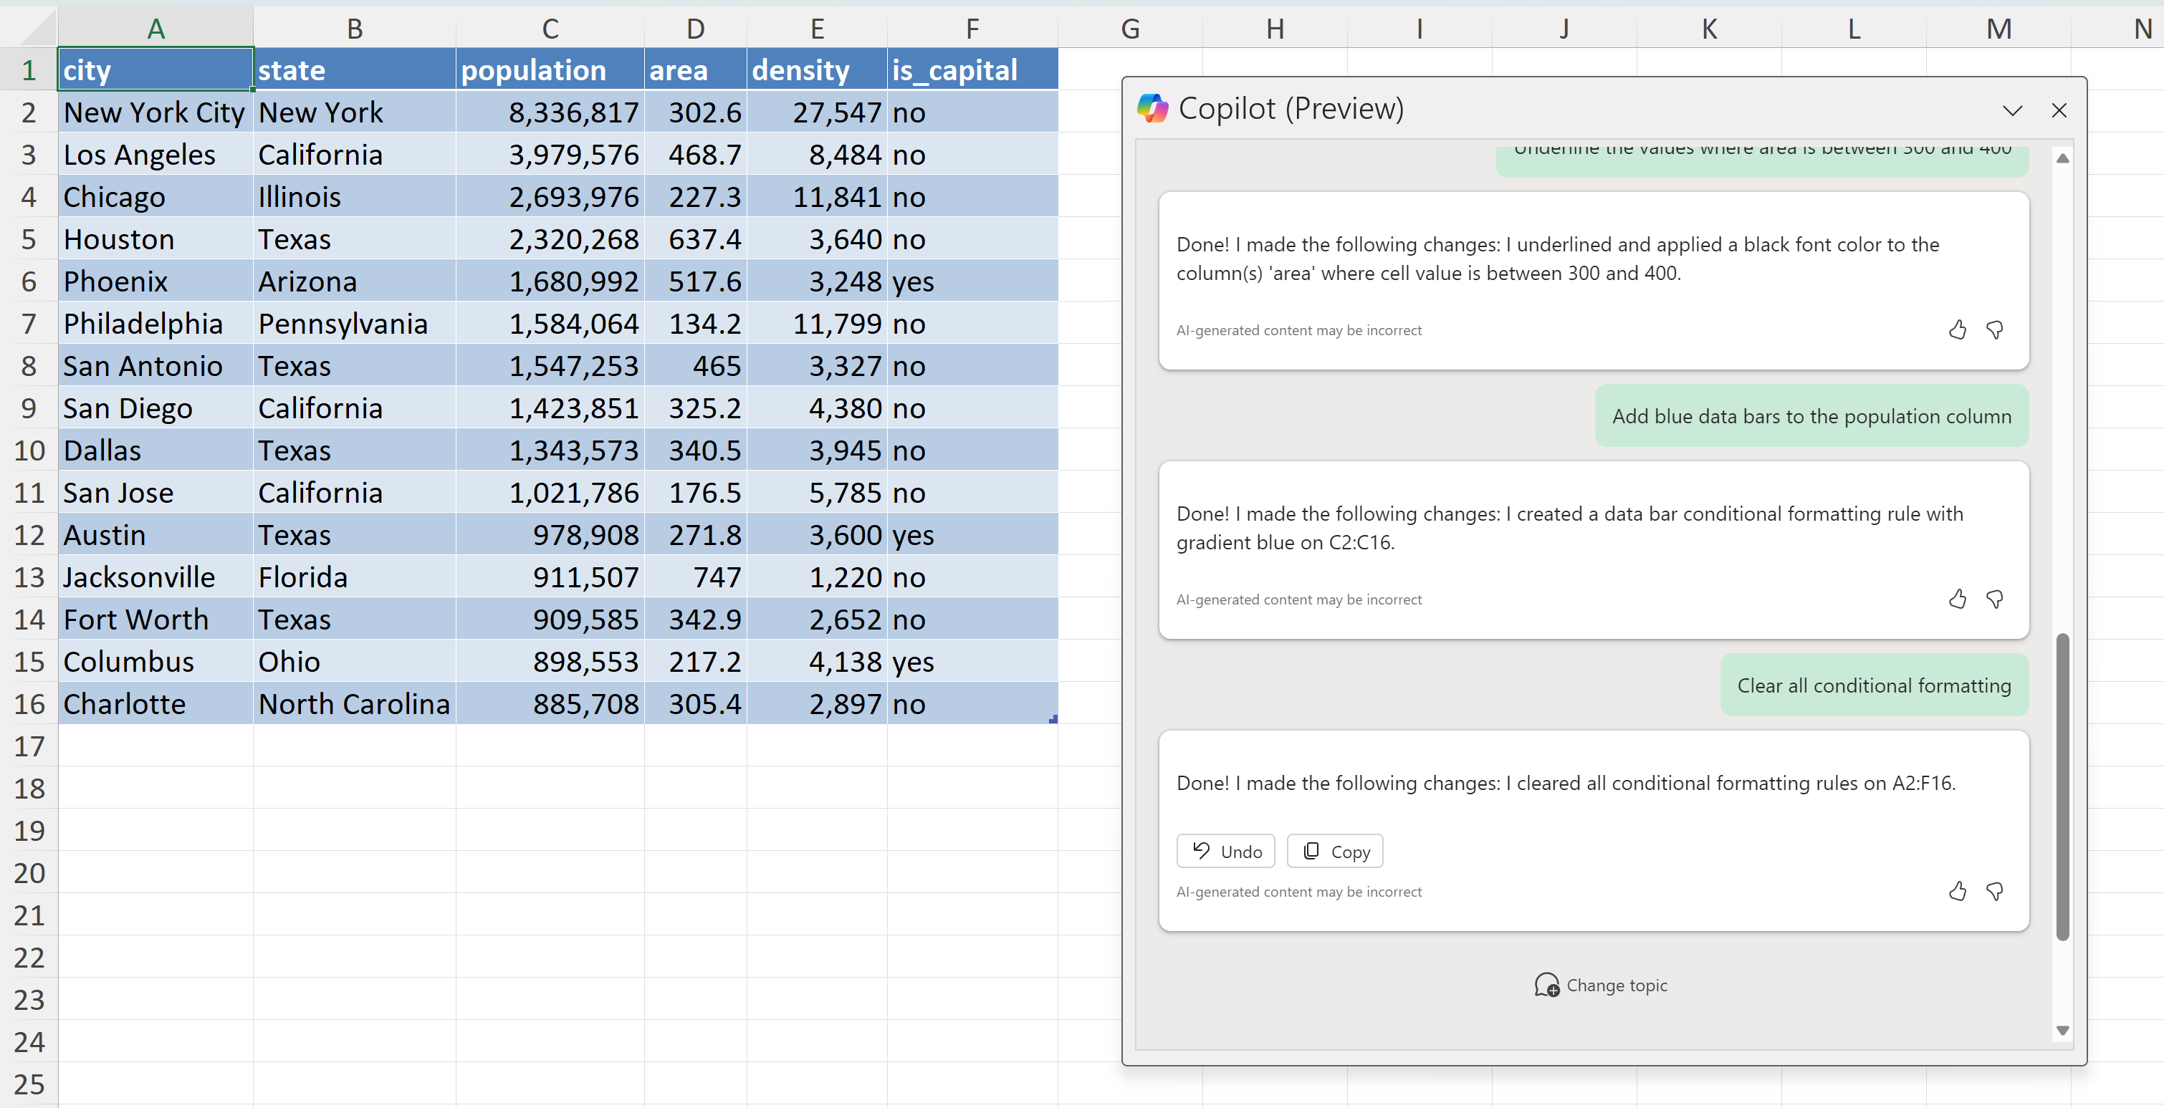Select the population header cell
The height and width of the screenshot is (1108, 2164).
(550, 69)
